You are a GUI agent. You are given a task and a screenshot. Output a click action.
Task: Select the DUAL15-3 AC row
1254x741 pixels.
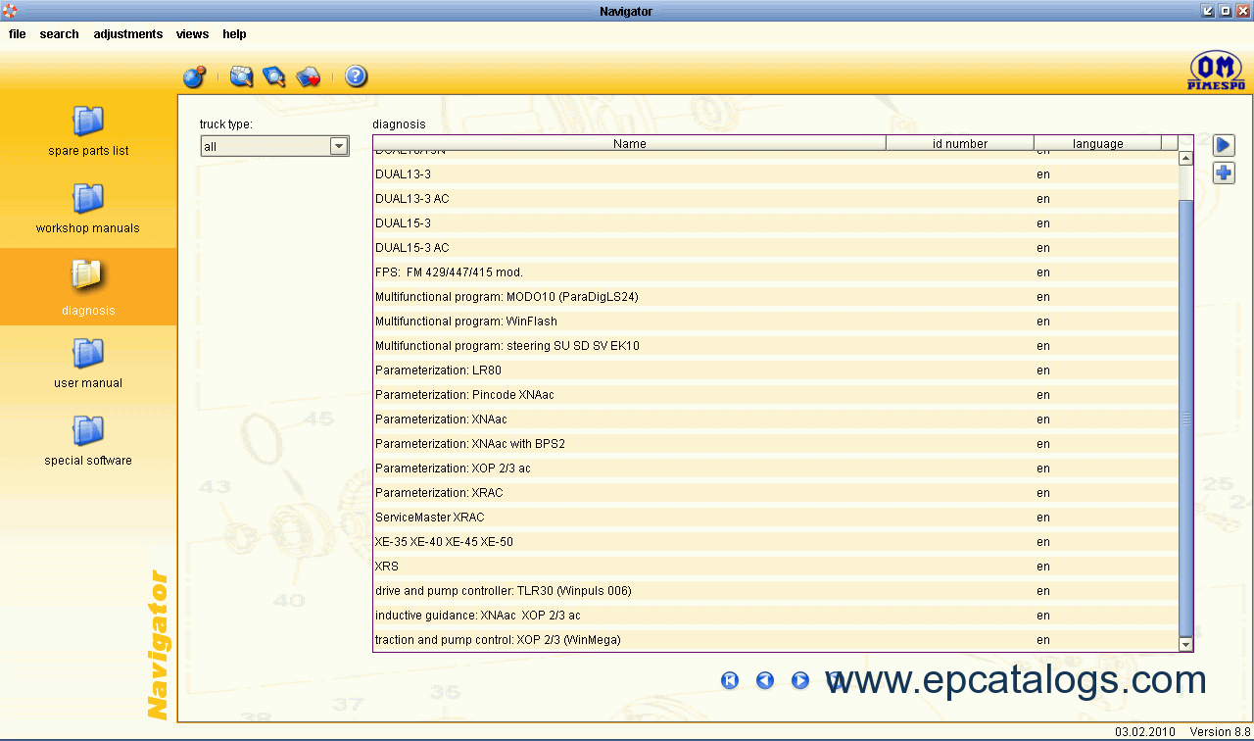point(776,248)
